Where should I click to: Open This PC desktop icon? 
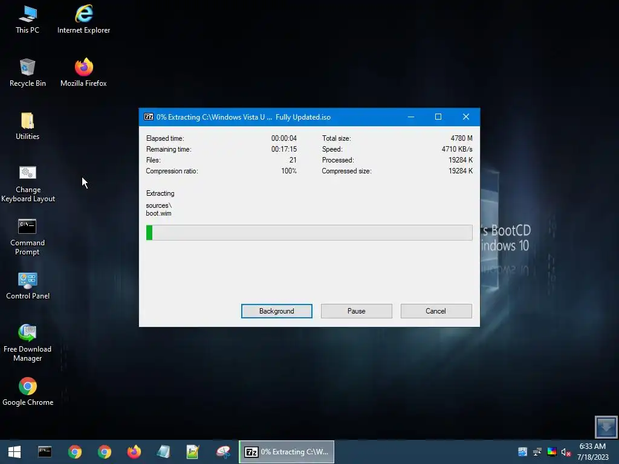coord(28,20)
